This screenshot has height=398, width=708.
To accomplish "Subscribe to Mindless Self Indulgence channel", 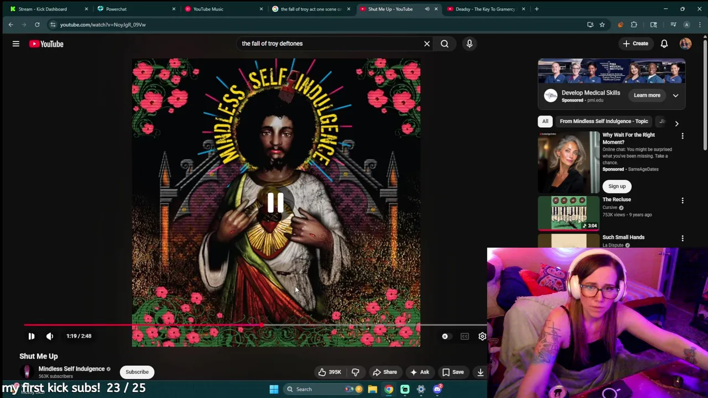I will click(x=137, y=372).
